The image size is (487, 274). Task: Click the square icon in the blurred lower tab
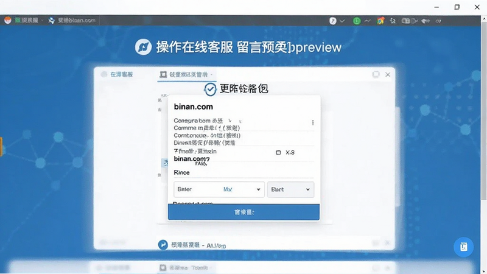[x=163, y=267]
